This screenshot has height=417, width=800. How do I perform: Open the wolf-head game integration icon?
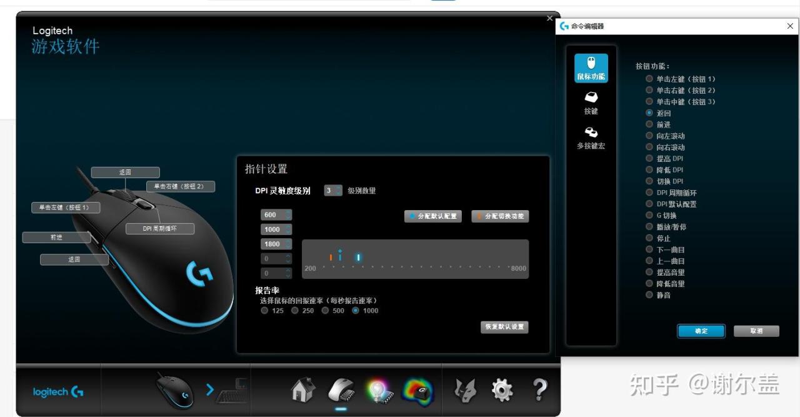click(465, 391)
